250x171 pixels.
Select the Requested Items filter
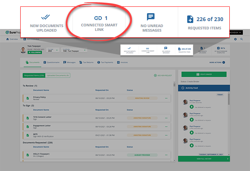click(x=34, y=75)
